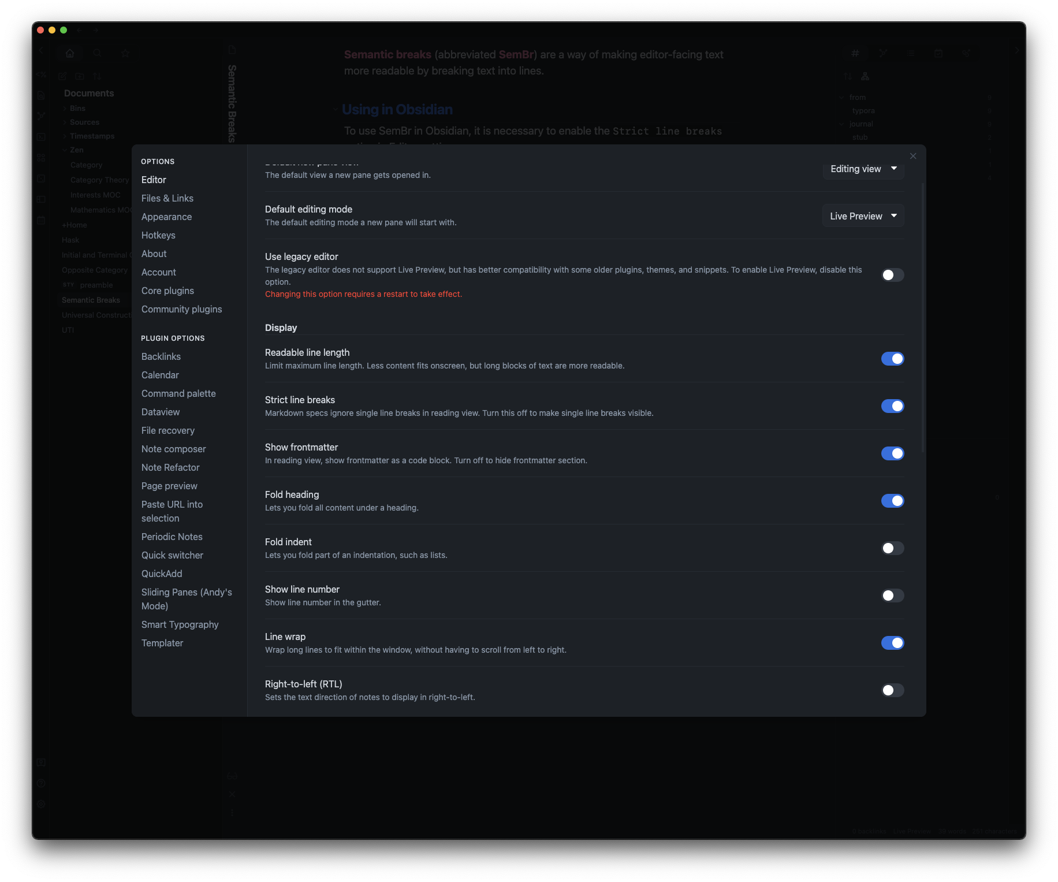Click the new folder icon

tap(80, 76)
